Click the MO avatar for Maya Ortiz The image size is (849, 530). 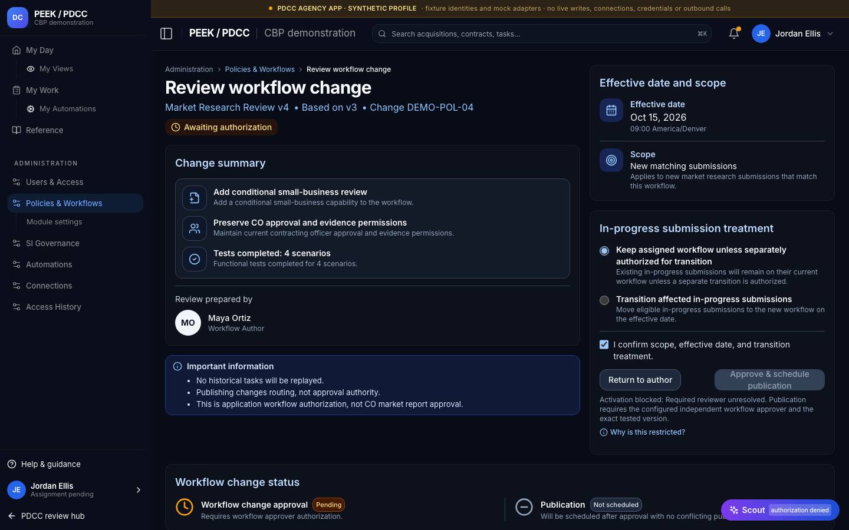coord(188,323)
